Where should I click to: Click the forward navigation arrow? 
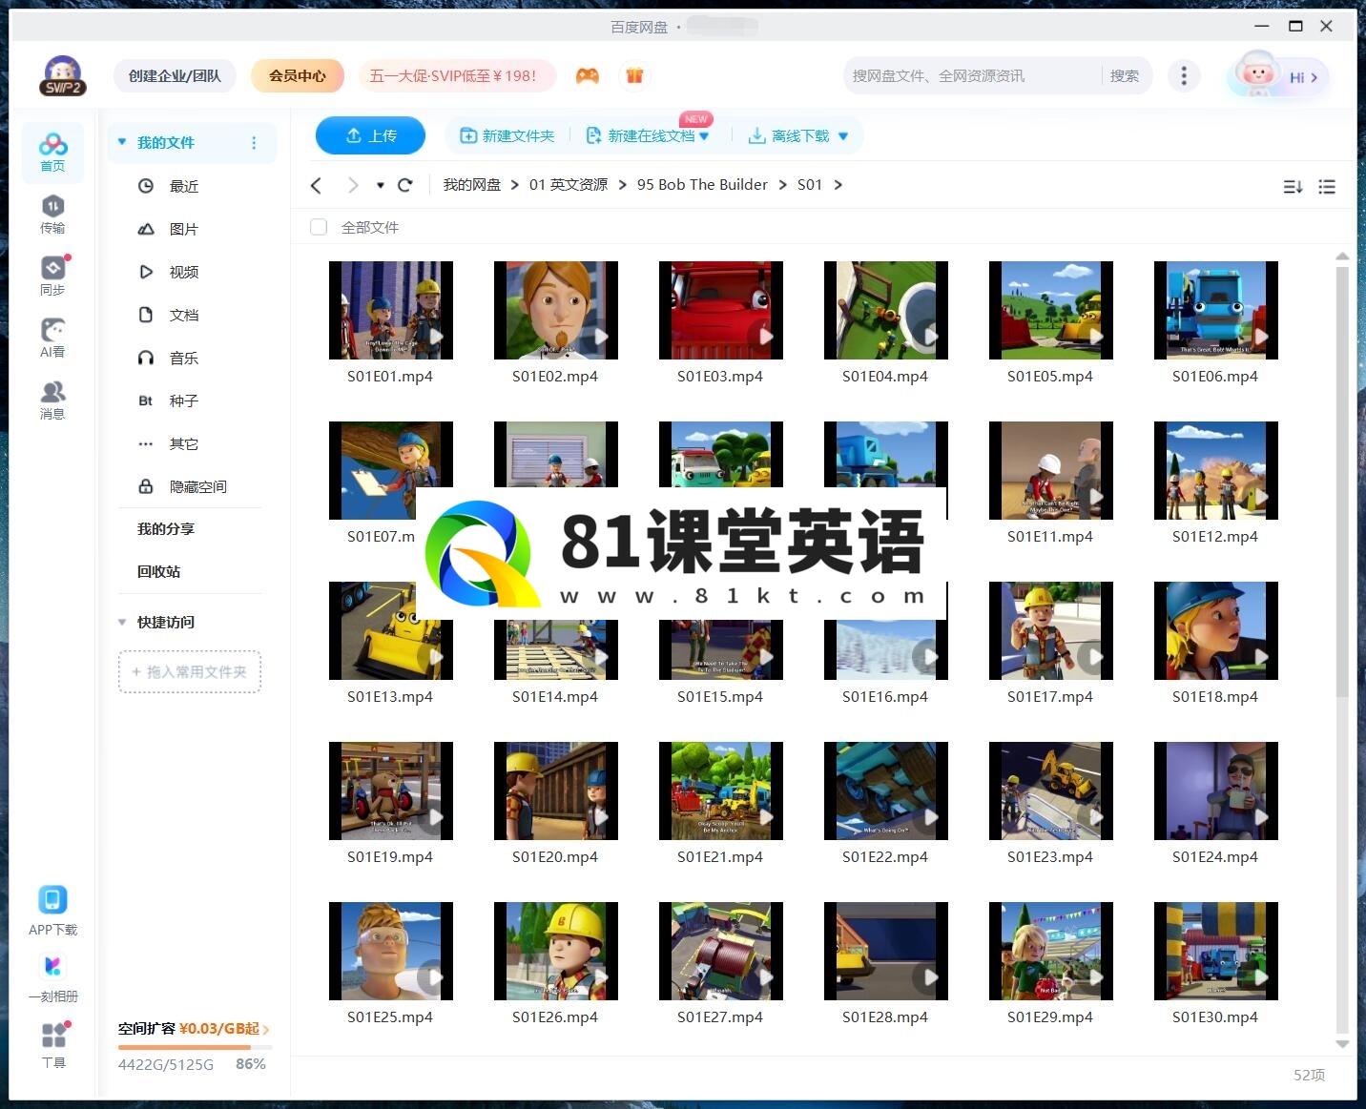click(353, 185)
